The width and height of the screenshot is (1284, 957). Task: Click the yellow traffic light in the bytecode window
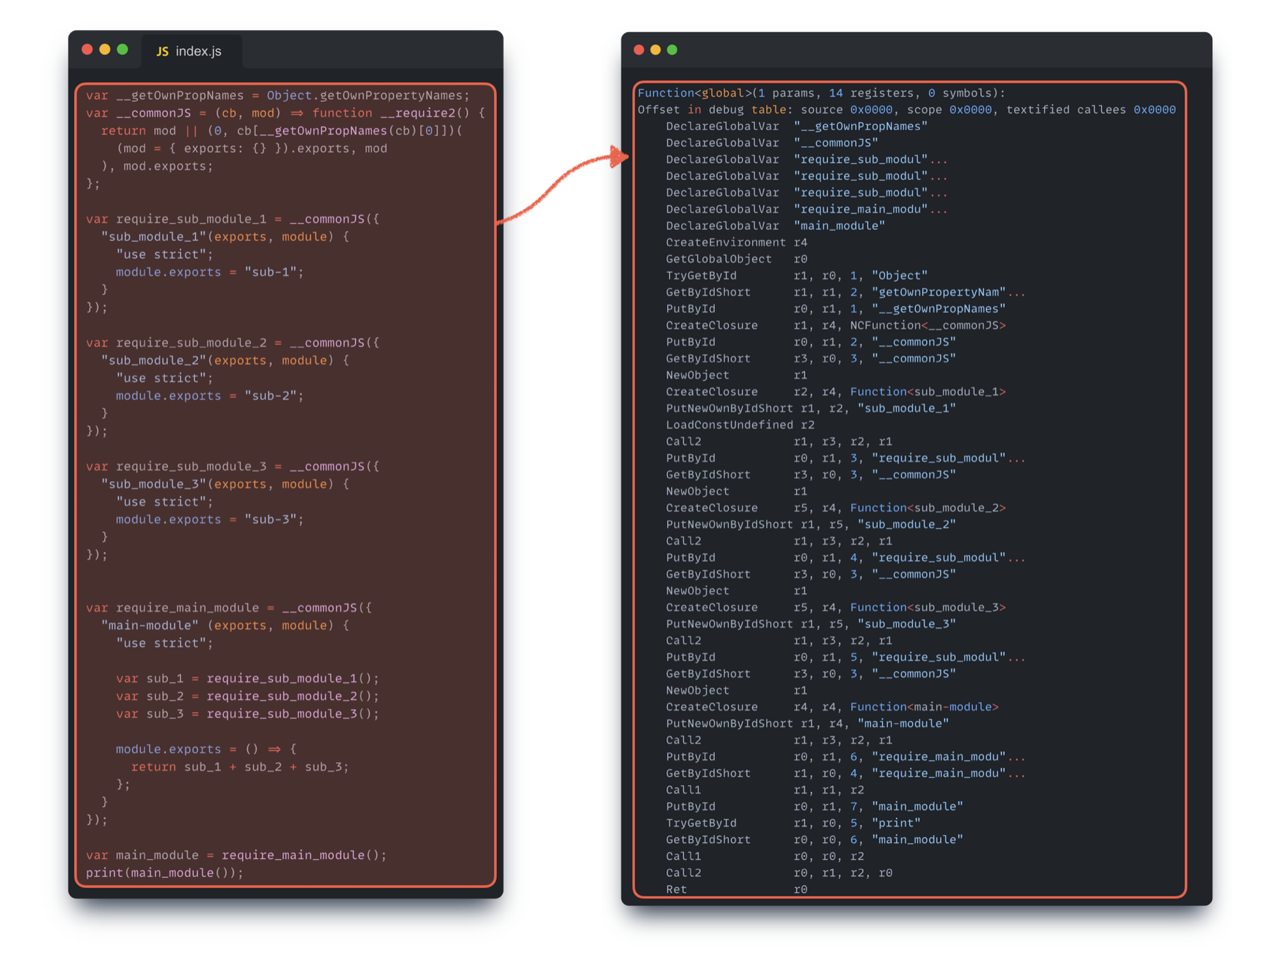(656, 49)
